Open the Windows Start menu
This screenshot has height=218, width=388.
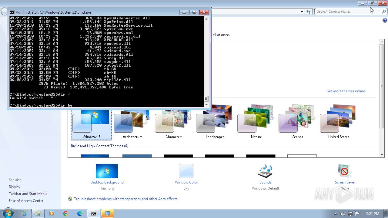coord(8,213)
